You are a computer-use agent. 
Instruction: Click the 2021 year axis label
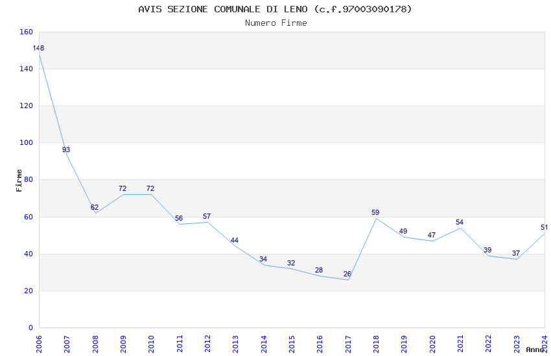(461, 344)
